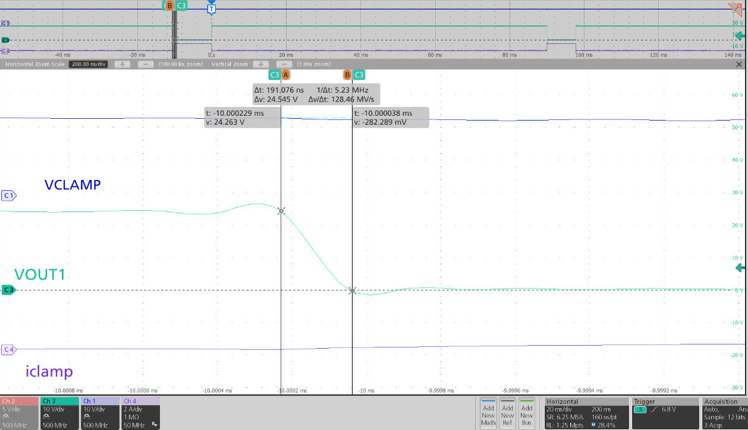The image size is (748, 430).
Task: Increase zoom with the Horizontal Zoom plus button
Action: [x=124, y=64]
